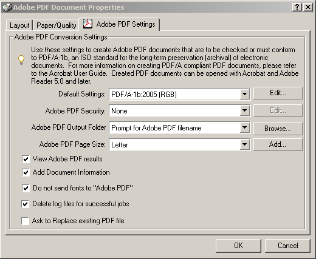Toggle Do not send fonts to "Adobe PDF"
The width and height of the screenshot is (316, 259).
pos(26,188)
